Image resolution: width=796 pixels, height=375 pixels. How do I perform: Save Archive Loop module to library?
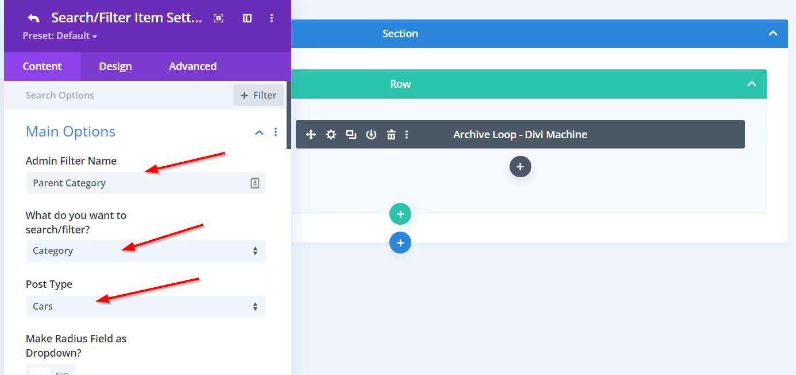pyautogui.click(x=371, y=135)
